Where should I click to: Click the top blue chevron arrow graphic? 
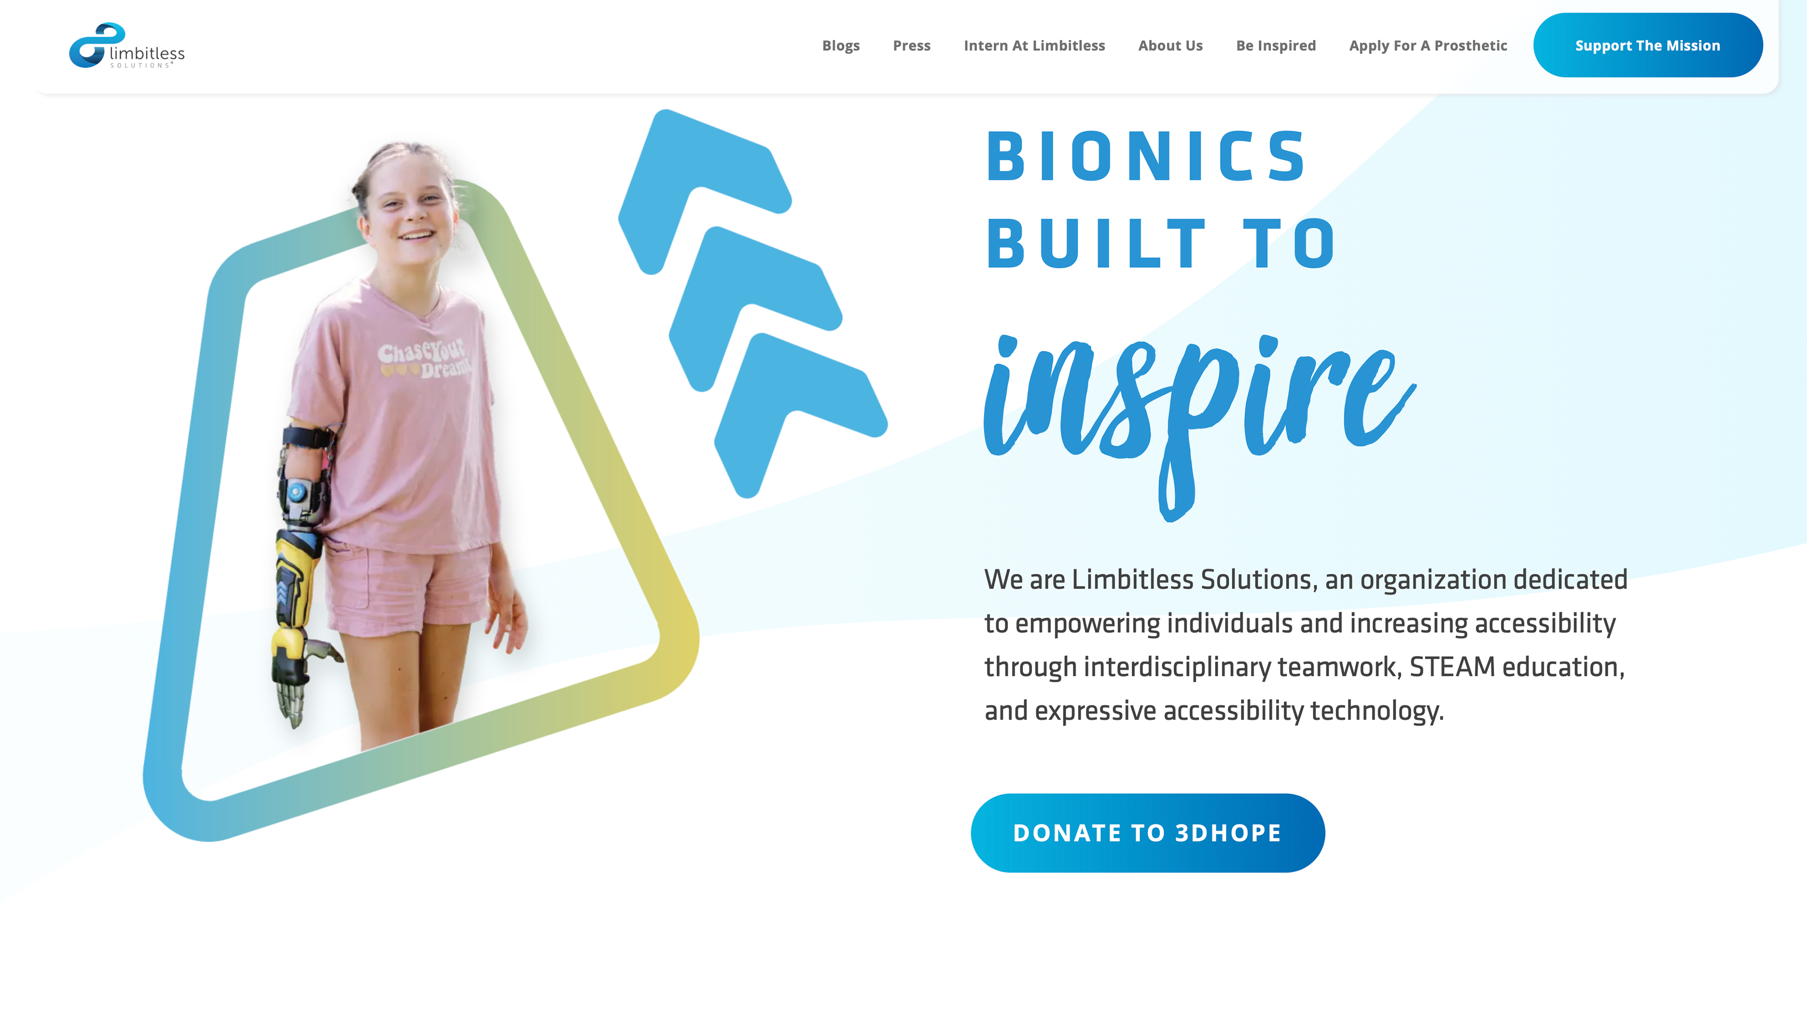coord(704,191)
